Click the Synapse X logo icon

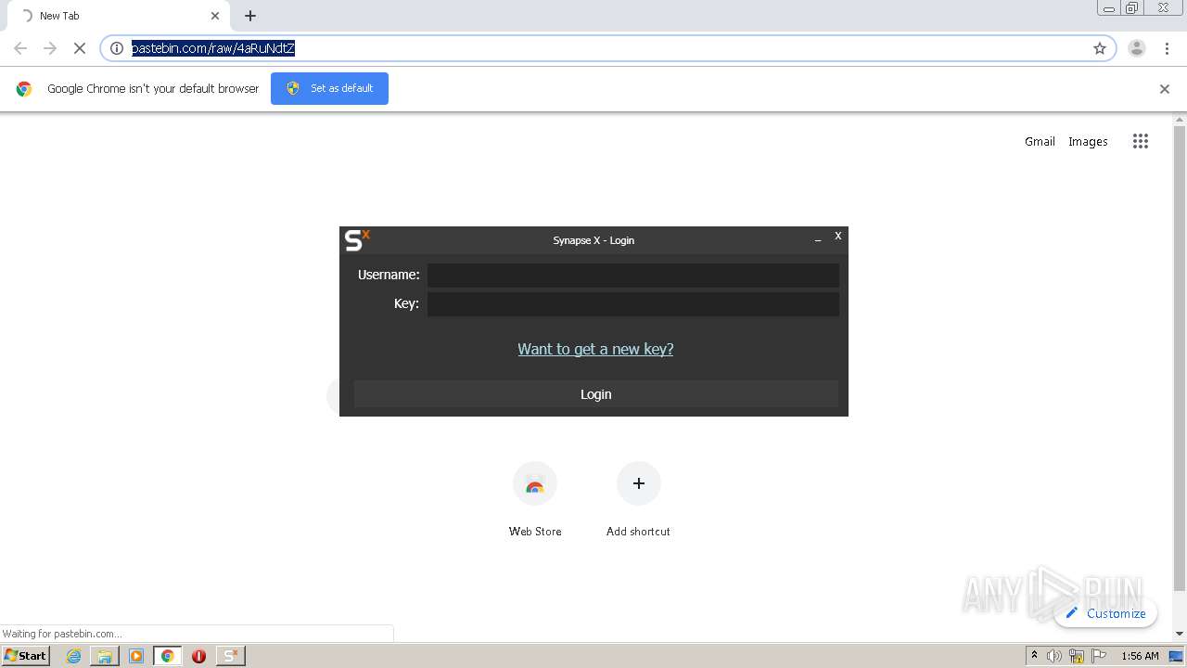pyautogui.click(x=357, y=240)
